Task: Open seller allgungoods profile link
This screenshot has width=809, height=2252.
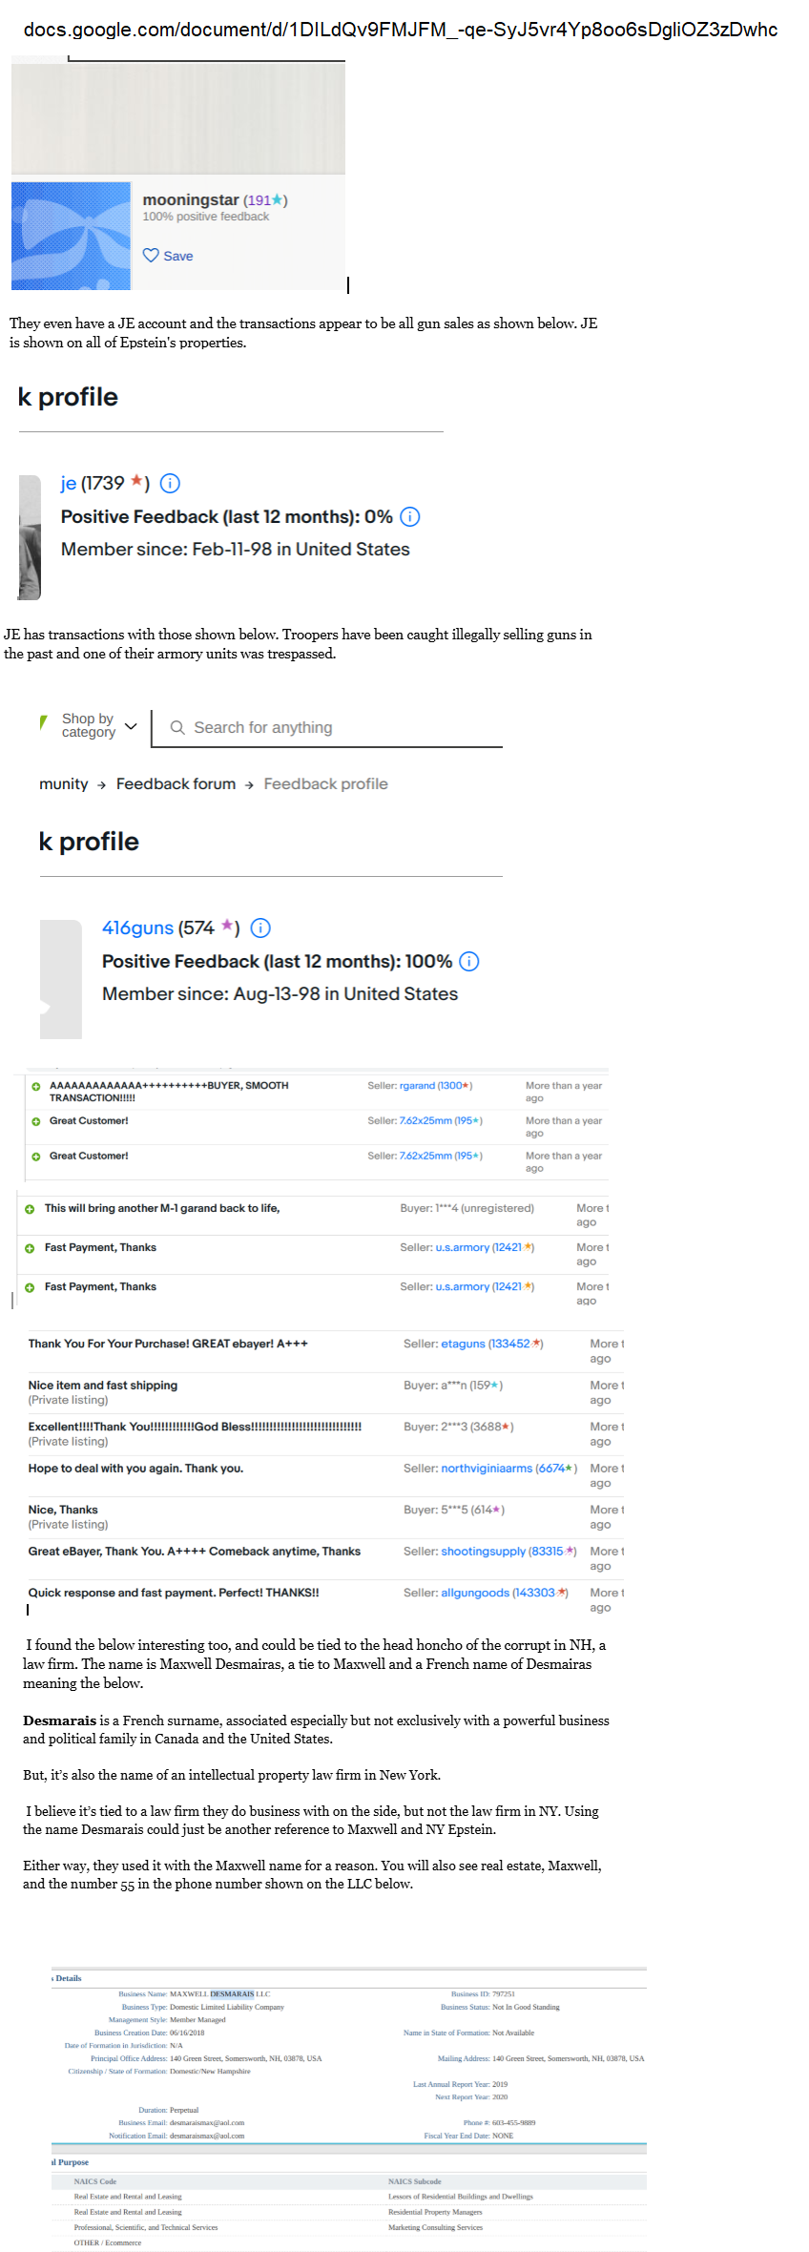Action: tap(475, 1593)
